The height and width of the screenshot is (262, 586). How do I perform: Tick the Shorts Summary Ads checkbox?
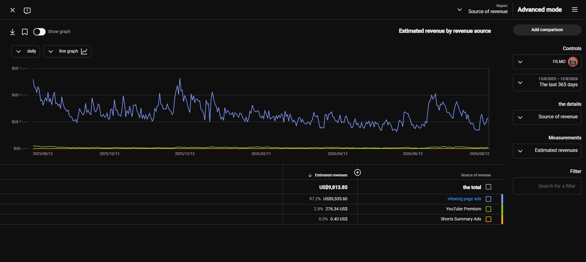tap(488, 219)
